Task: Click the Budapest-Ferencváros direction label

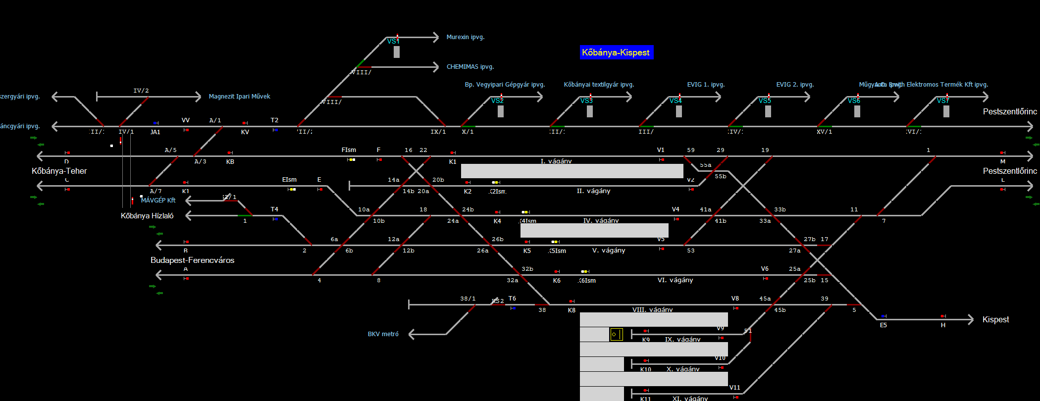Action: [192, 260]
